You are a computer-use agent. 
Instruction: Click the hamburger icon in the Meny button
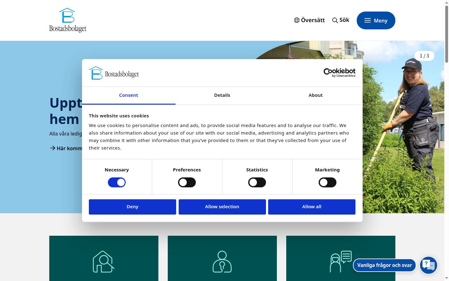368,20
